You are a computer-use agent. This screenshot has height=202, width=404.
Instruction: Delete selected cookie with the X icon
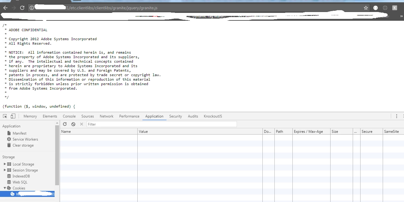coord(81,124)
